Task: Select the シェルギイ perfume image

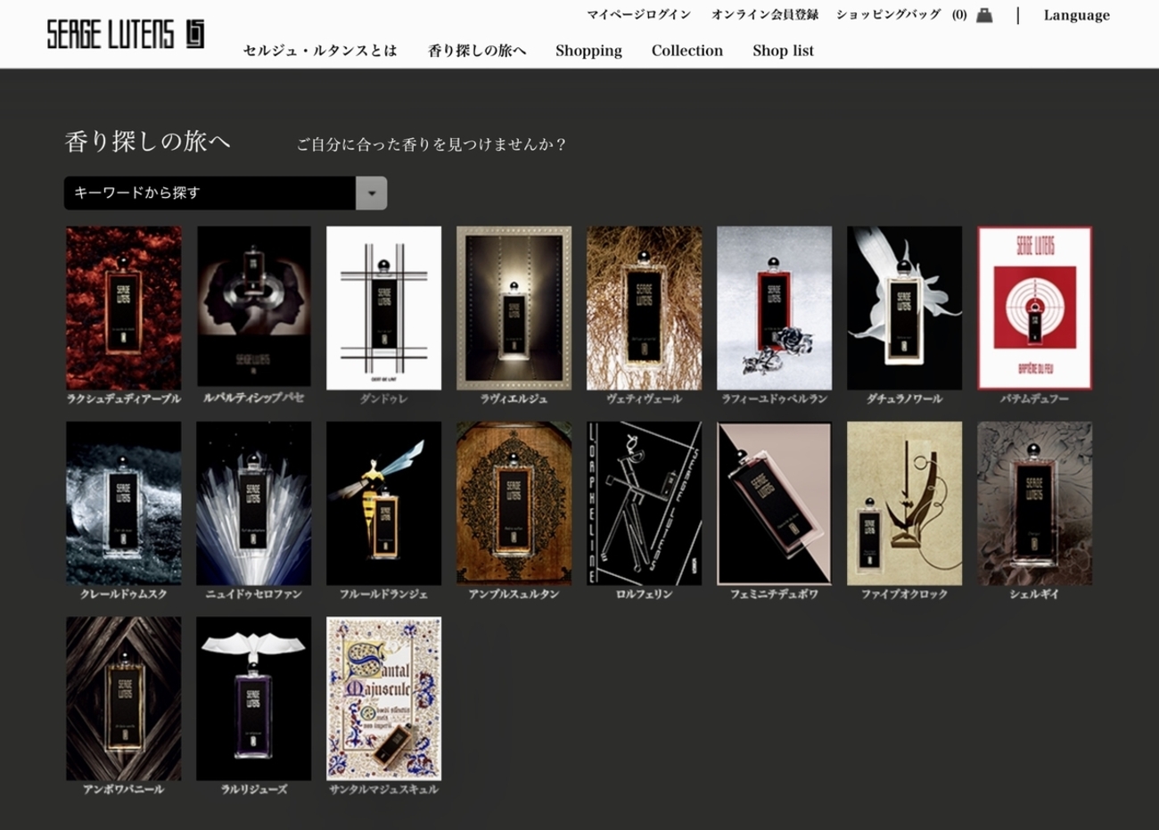Action: (1034, 503)
